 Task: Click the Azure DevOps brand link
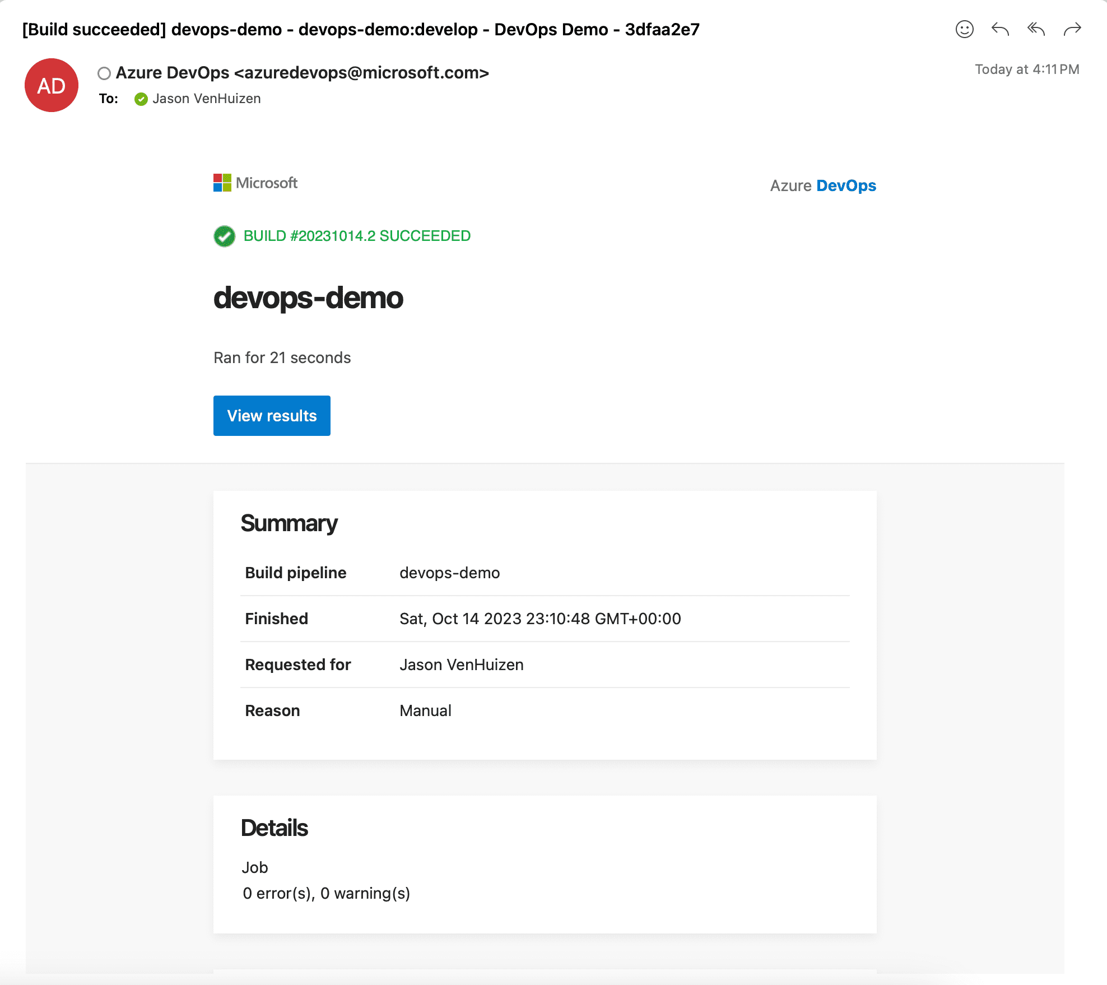click(823, 185)
